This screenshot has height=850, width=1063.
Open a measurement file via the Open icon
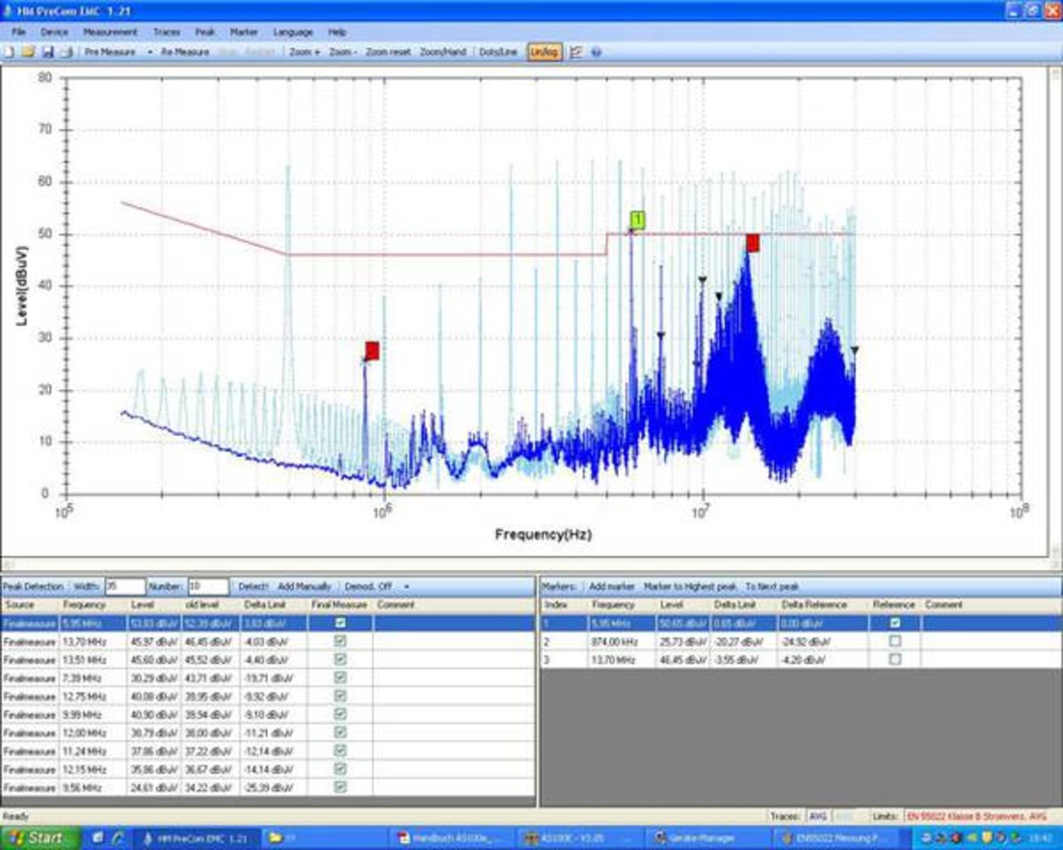pyautogui.click(x=27, y=52)
